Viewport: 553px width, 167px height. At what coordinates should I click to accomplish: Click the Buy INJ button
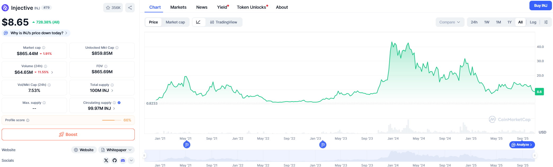[541, 6]
